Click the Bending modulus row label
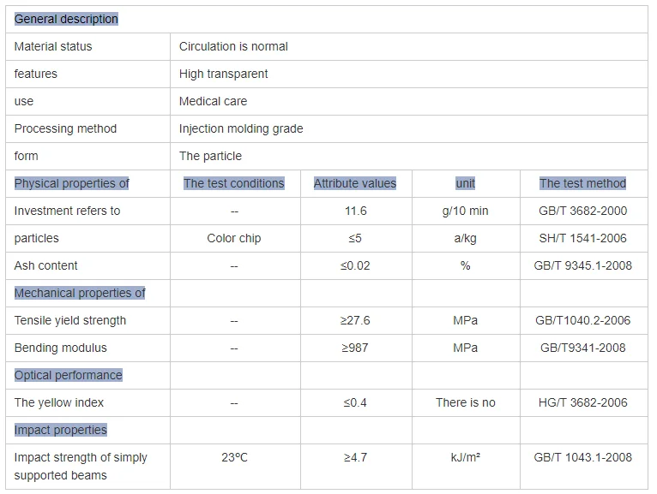This screenshot has width=657, height=494. tap(60, 348)
